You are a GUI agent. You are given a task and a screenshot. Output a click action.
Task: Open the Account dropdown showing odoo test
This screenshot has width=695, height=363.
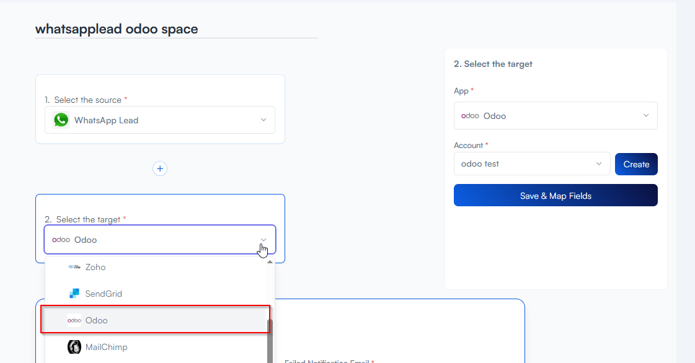click(x=531, y=164)
